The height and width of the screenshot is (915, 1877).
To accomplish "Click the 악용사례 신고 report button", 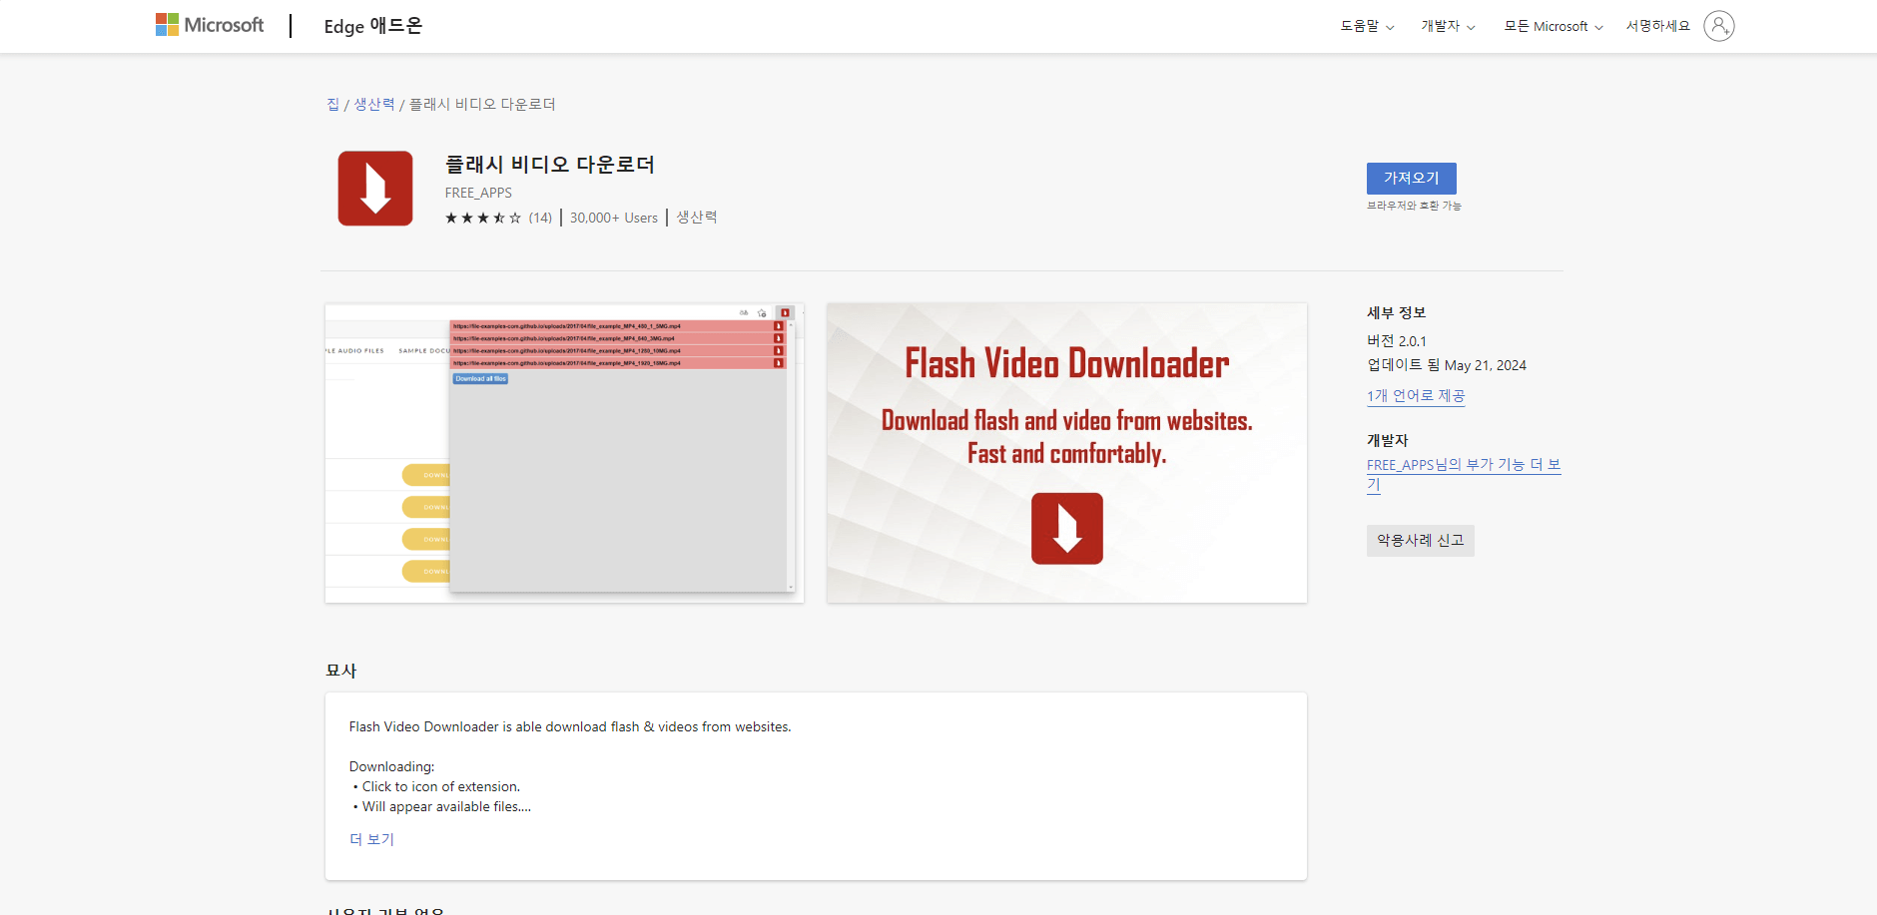I will (1420, 540).
